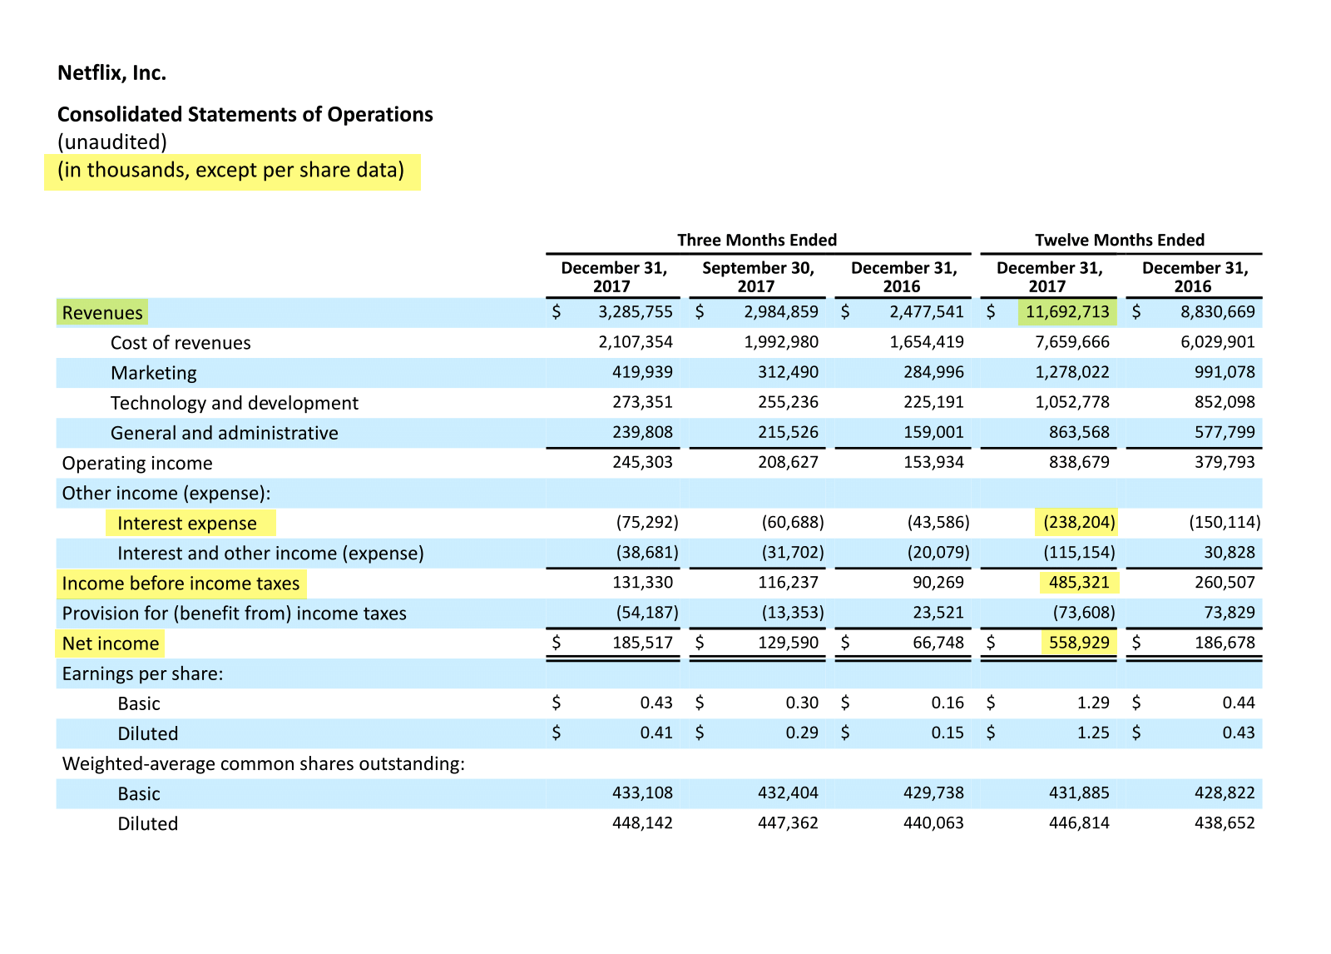Viewport: 1331px width, 954px height.
Task: Click operating income value 245,303
Action: point(643,462)
